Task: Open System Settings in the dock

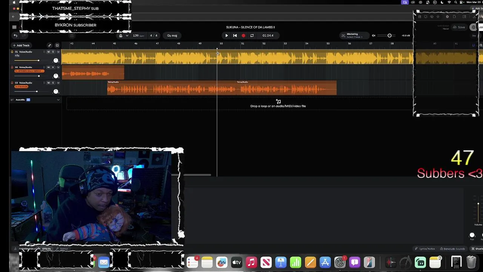Action: 340,262
